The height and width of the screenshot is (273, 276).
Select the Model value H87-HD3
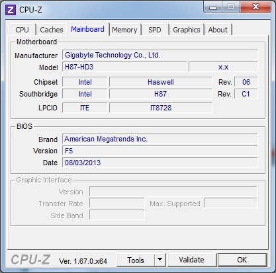124,67
